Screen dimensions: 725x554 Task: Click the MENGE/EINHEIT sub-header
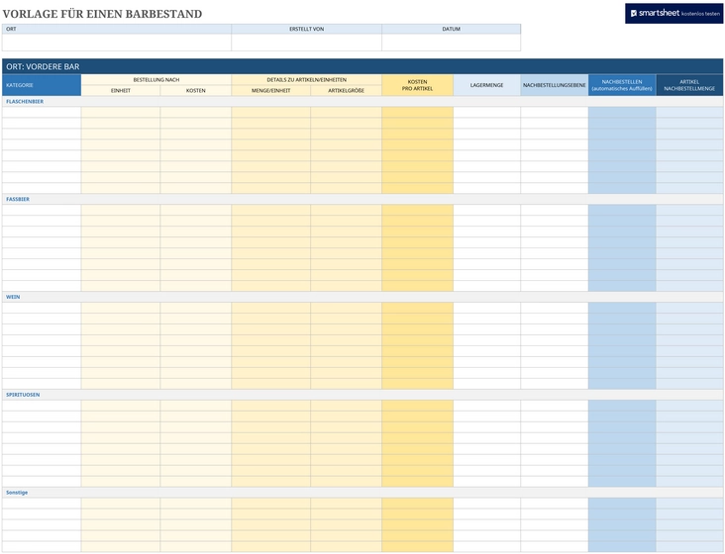[271, 90]
